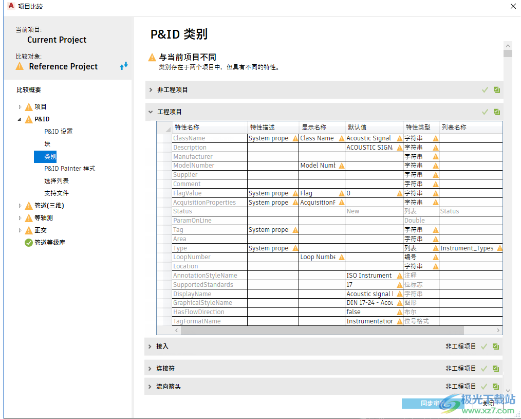The width and height of the screenshot is (521, 419).
Task: Click warning icon beside ISO Instrument value
Action: (399, 276)
